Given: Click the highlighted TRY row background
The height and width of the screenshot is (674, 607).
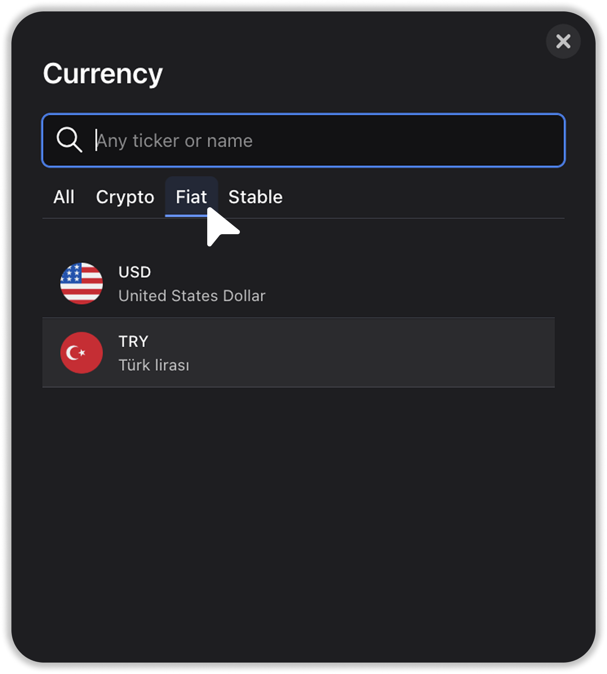Looking at the screenshot, I should [x=299, y=353].
